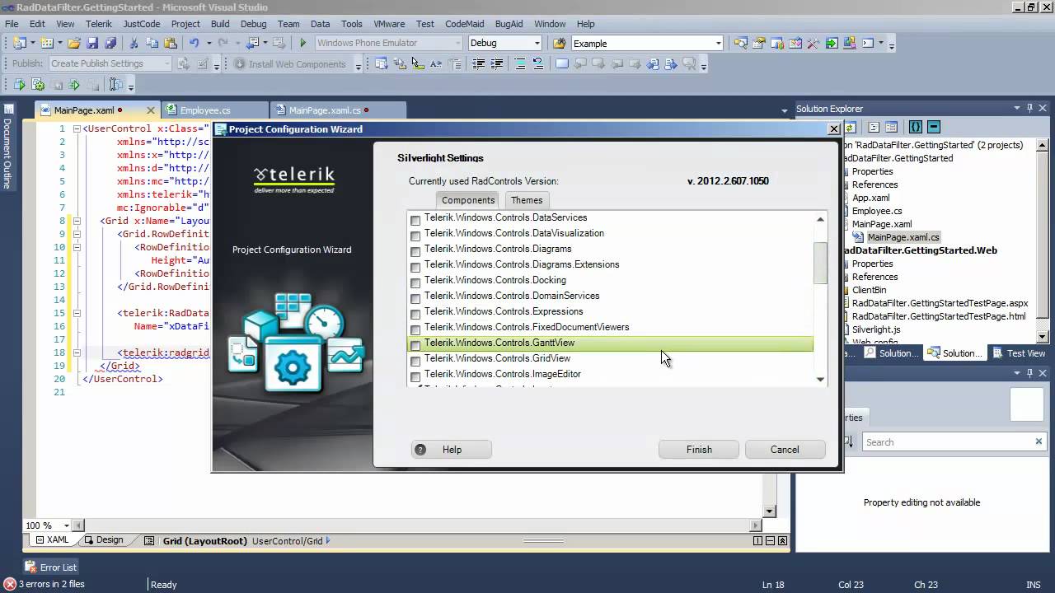This screenshot has height=593, width=1055.
Task: Click the icon right of View Code
Action: 934,127
